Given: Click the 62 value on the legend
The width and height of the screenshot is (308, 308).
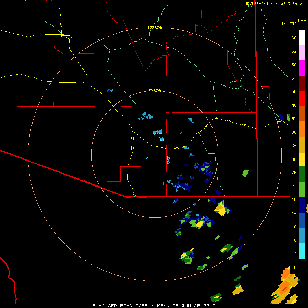Looking at the screenshot, I should 294,51.
